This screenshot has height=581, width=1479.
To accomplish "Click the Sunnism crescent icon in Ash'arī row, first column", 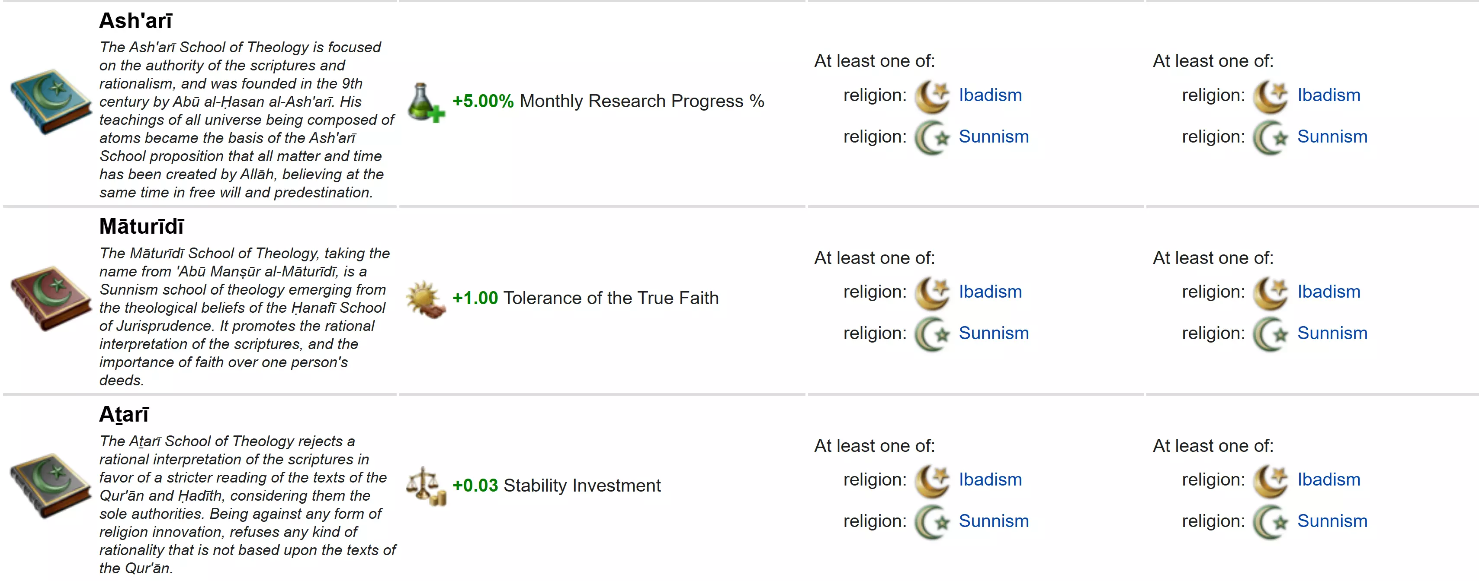I will (932, 138).
